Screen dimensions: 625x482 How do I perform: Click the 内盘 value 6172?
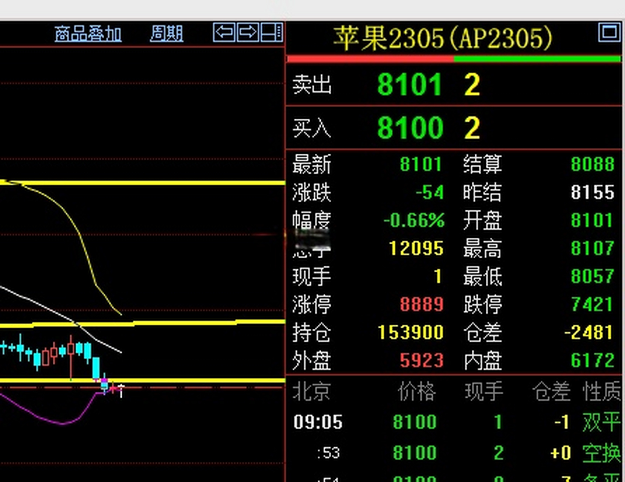coord(593,361)
